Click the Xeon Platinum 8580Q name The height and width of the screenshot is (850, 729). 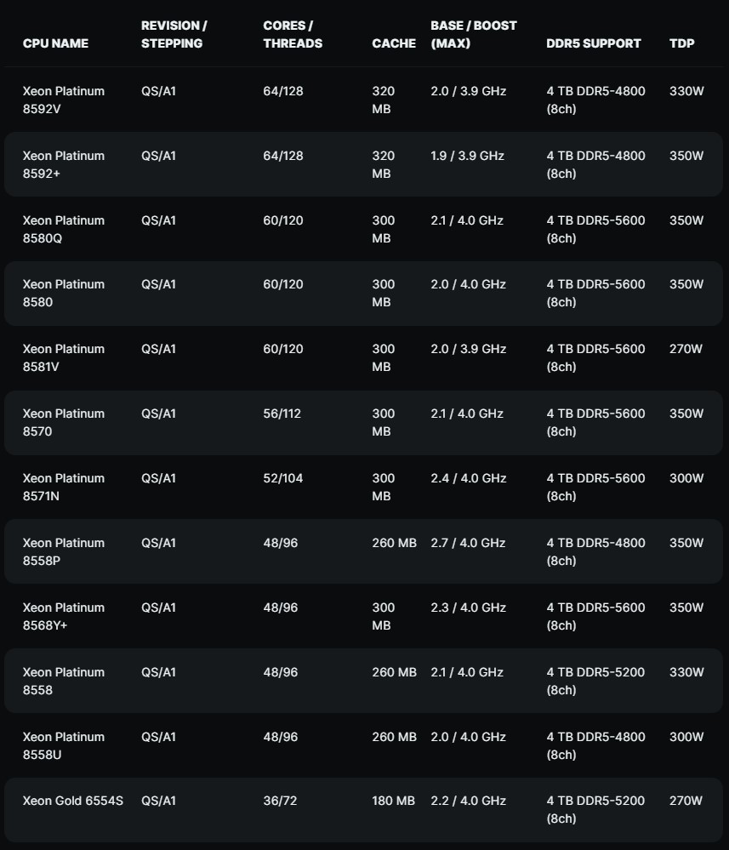point(64,229)
